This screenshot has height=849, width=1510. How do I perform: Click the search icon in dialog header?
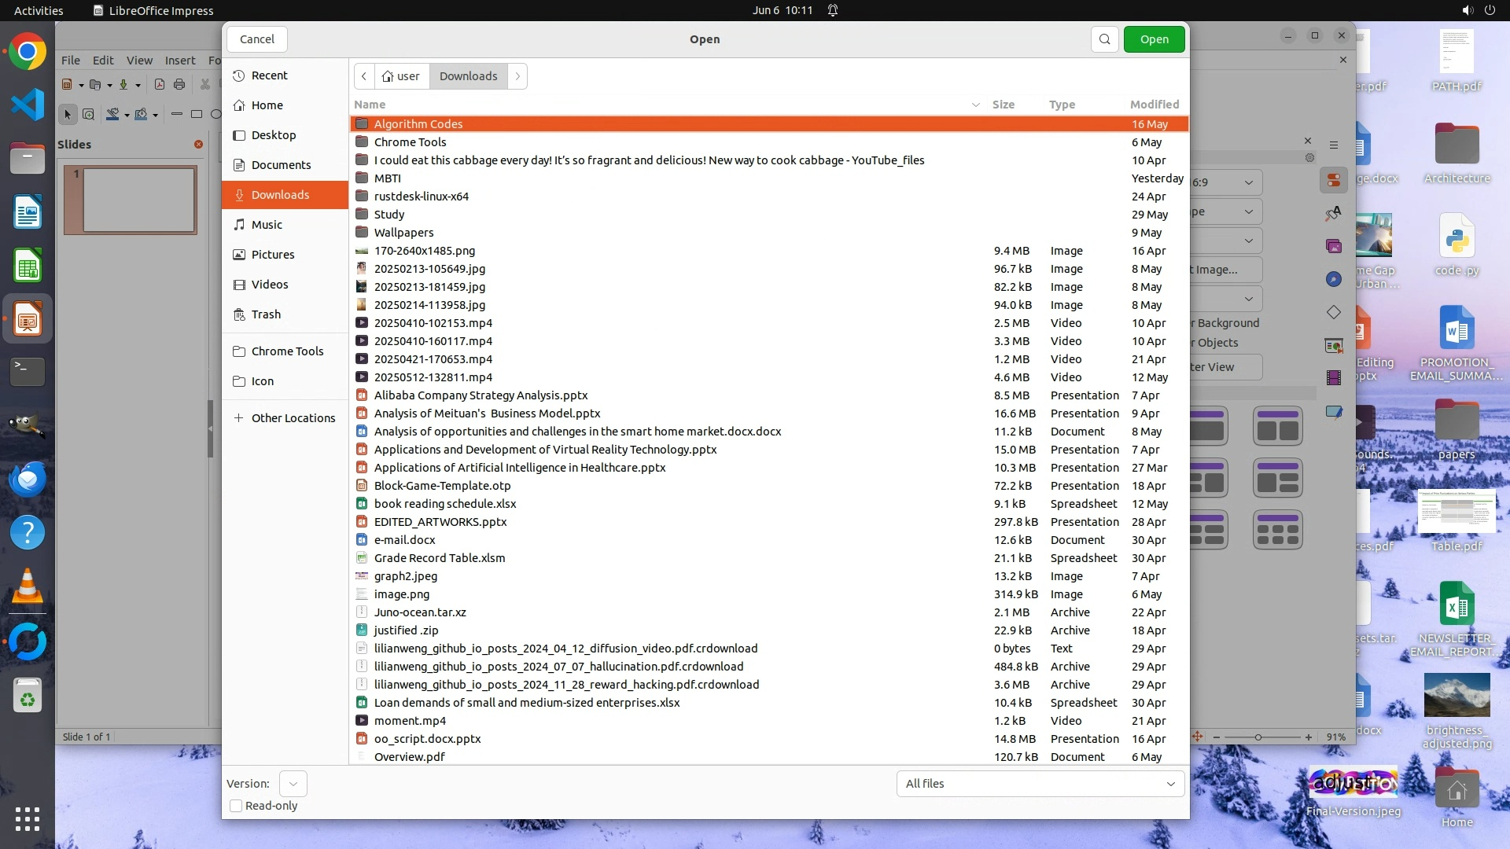pos(1104,39)
